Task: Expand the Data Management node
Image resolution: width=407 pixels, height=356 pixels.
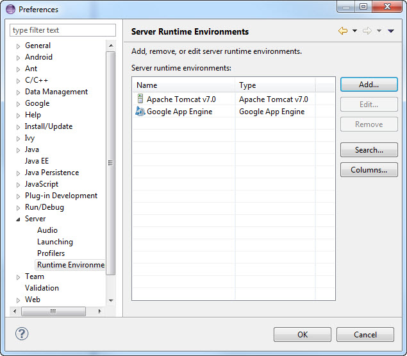Action: coord(18,93)
